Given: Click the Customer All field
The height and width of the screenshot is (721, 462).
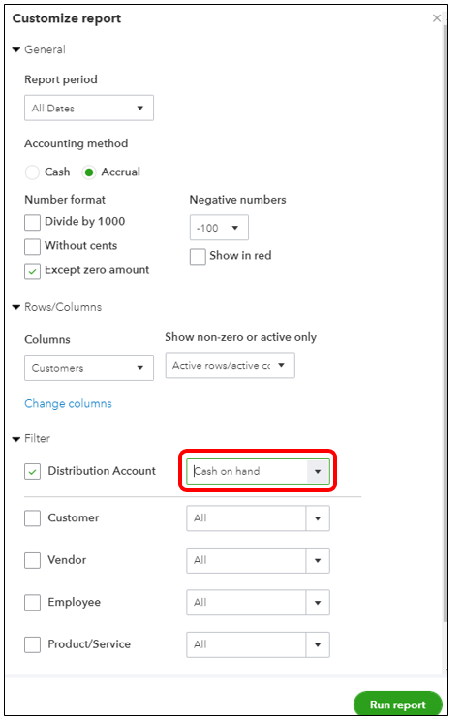Looking at the screenshot, I should click(x=246, y=518).
